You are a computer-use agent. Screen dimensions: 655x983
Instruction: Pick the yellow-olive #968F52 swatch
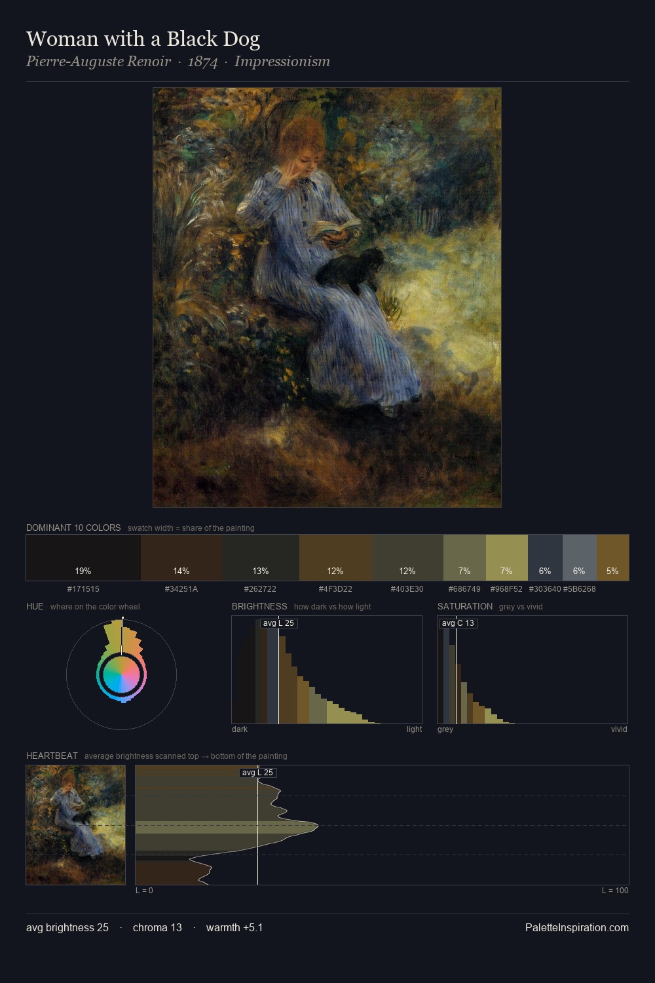pyautogui.click(x=506, y=558)
